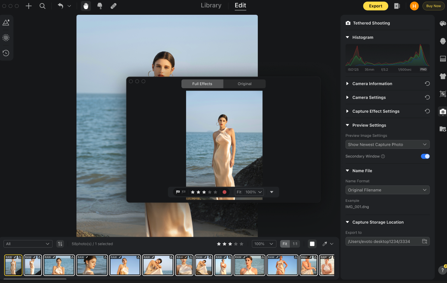This screenshot has height=283, width=447.
Task: Click the yellow Export button
Action: coord(375,6)
